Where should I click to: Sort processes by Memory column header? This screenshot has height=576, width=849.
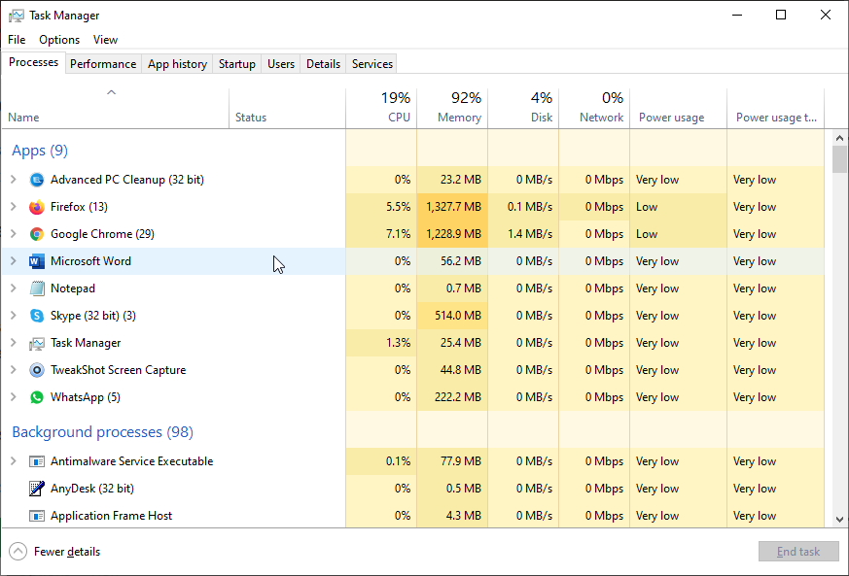tap(452, 109)
